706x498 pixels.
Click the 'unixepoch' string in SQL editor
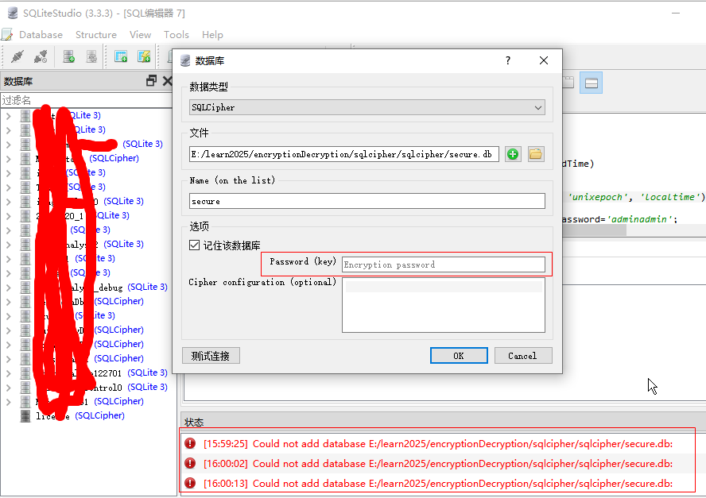click(x=596, y=197)
